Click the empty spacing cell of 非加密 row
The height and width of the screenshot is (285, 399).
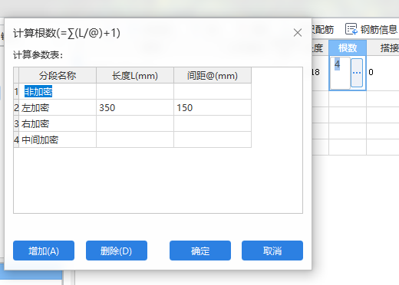pyautogui.click(x=213, y=91)
